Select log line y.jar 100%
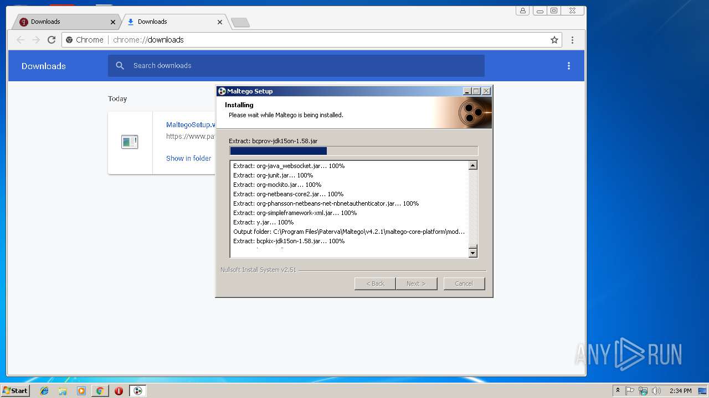Viewport: 709px width, 398px height. point(263,222)
